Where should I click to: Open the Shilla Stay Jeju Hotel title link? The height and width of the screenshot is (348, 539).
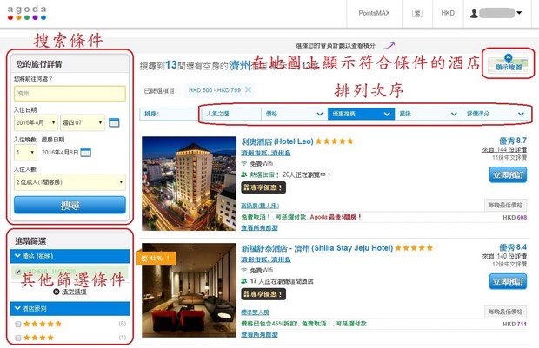point(317,248)
